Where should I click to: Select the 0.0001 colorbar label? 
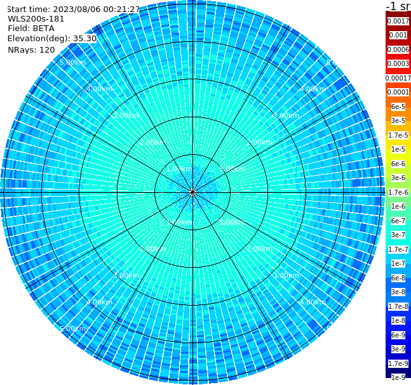tap(398, 92)
